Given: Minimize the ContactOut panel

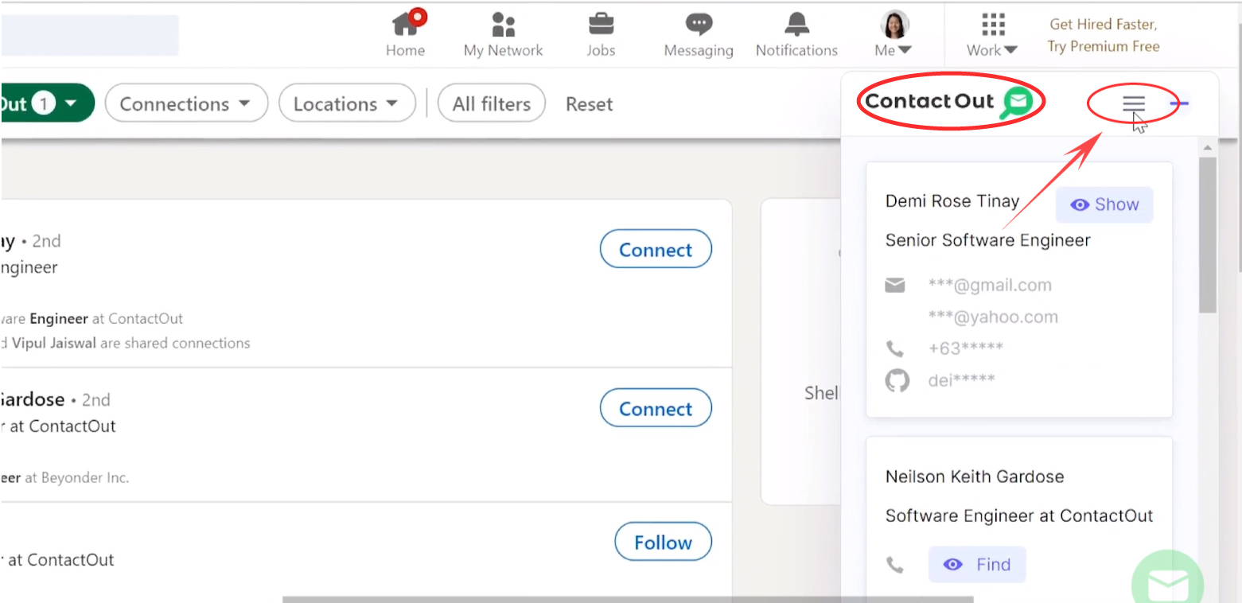Looking at the screenshot, I should tap(1180, 103).
